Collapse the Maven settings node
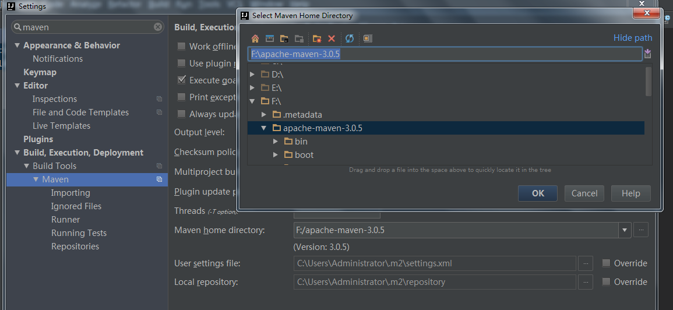This screenshot has height=310, width=673. 36,179
